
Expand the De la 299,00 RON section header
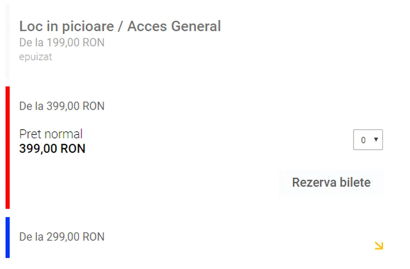pyautogui.click(x=62, y=237)
